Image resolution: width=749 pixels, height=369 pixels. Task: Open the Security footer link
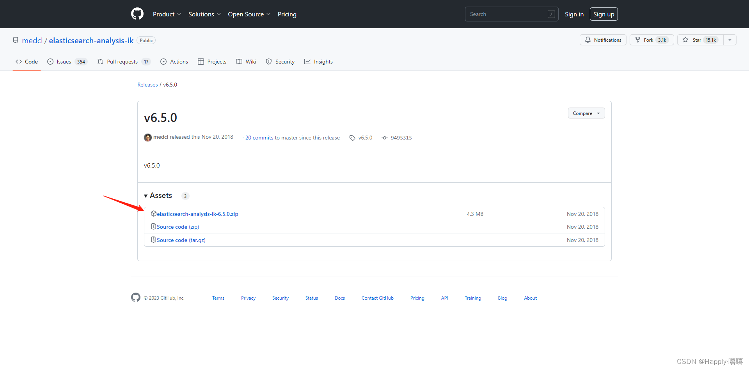pos(280,298)
